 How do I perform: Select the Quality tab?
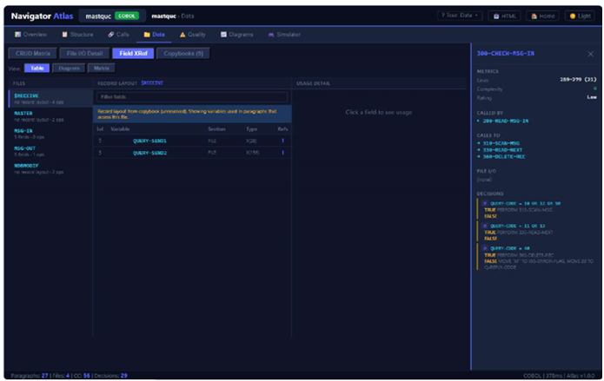point(193,34)
